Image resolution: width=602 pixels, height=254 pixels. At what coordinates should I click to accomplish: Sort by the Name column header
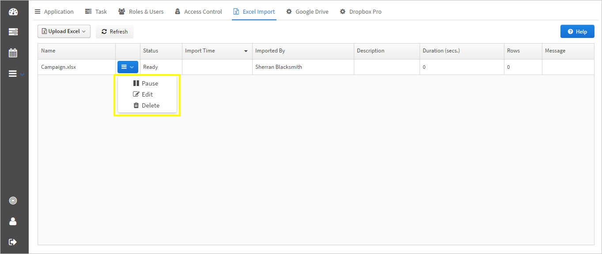click(76, 51)
